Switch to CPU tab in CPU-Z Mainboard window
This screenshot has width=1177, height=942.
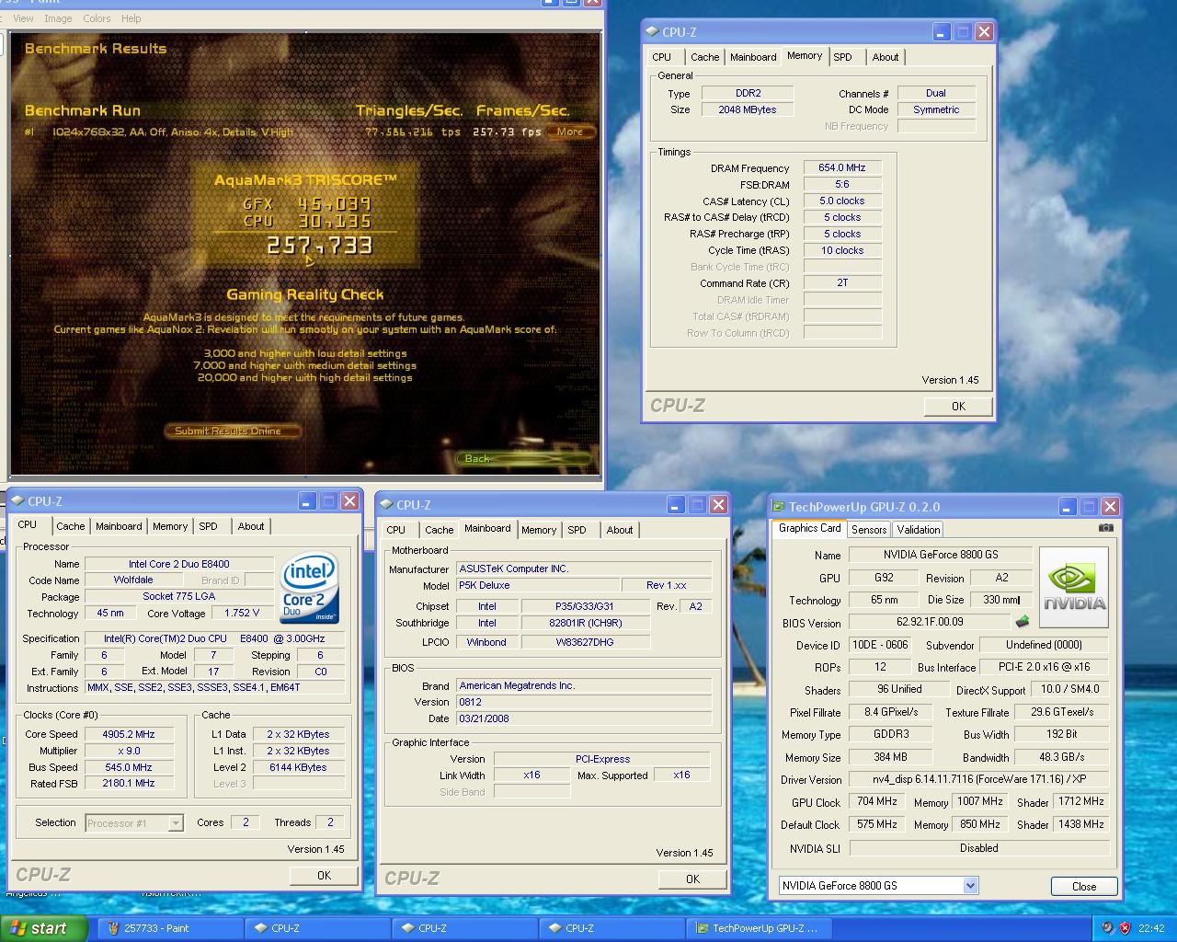click(395, 530)
